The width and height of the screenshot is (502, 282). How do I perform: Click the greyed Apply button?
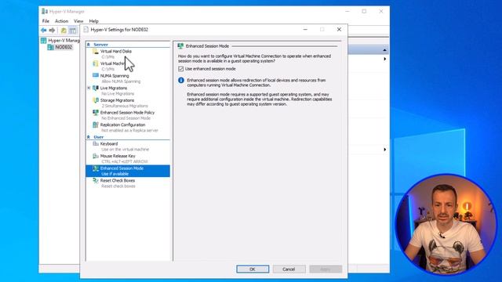tap(326, 269)
